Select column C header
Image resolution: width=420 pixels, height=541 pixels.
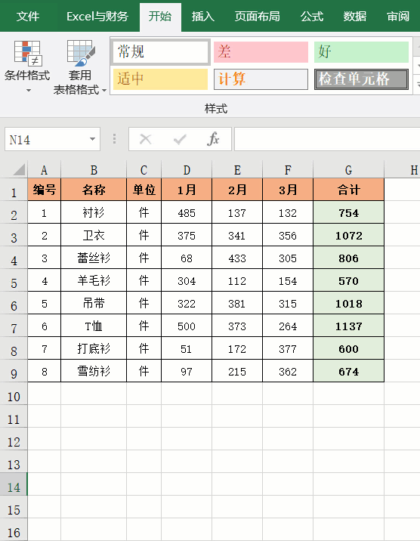(144, 170)
